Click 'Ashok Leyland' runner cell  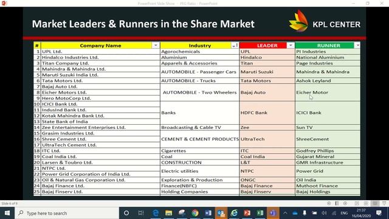(328, 81)
